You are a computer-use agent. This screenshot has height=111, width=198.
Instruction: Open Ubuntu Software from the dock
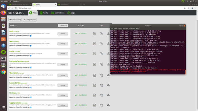[x=3, y=39]
